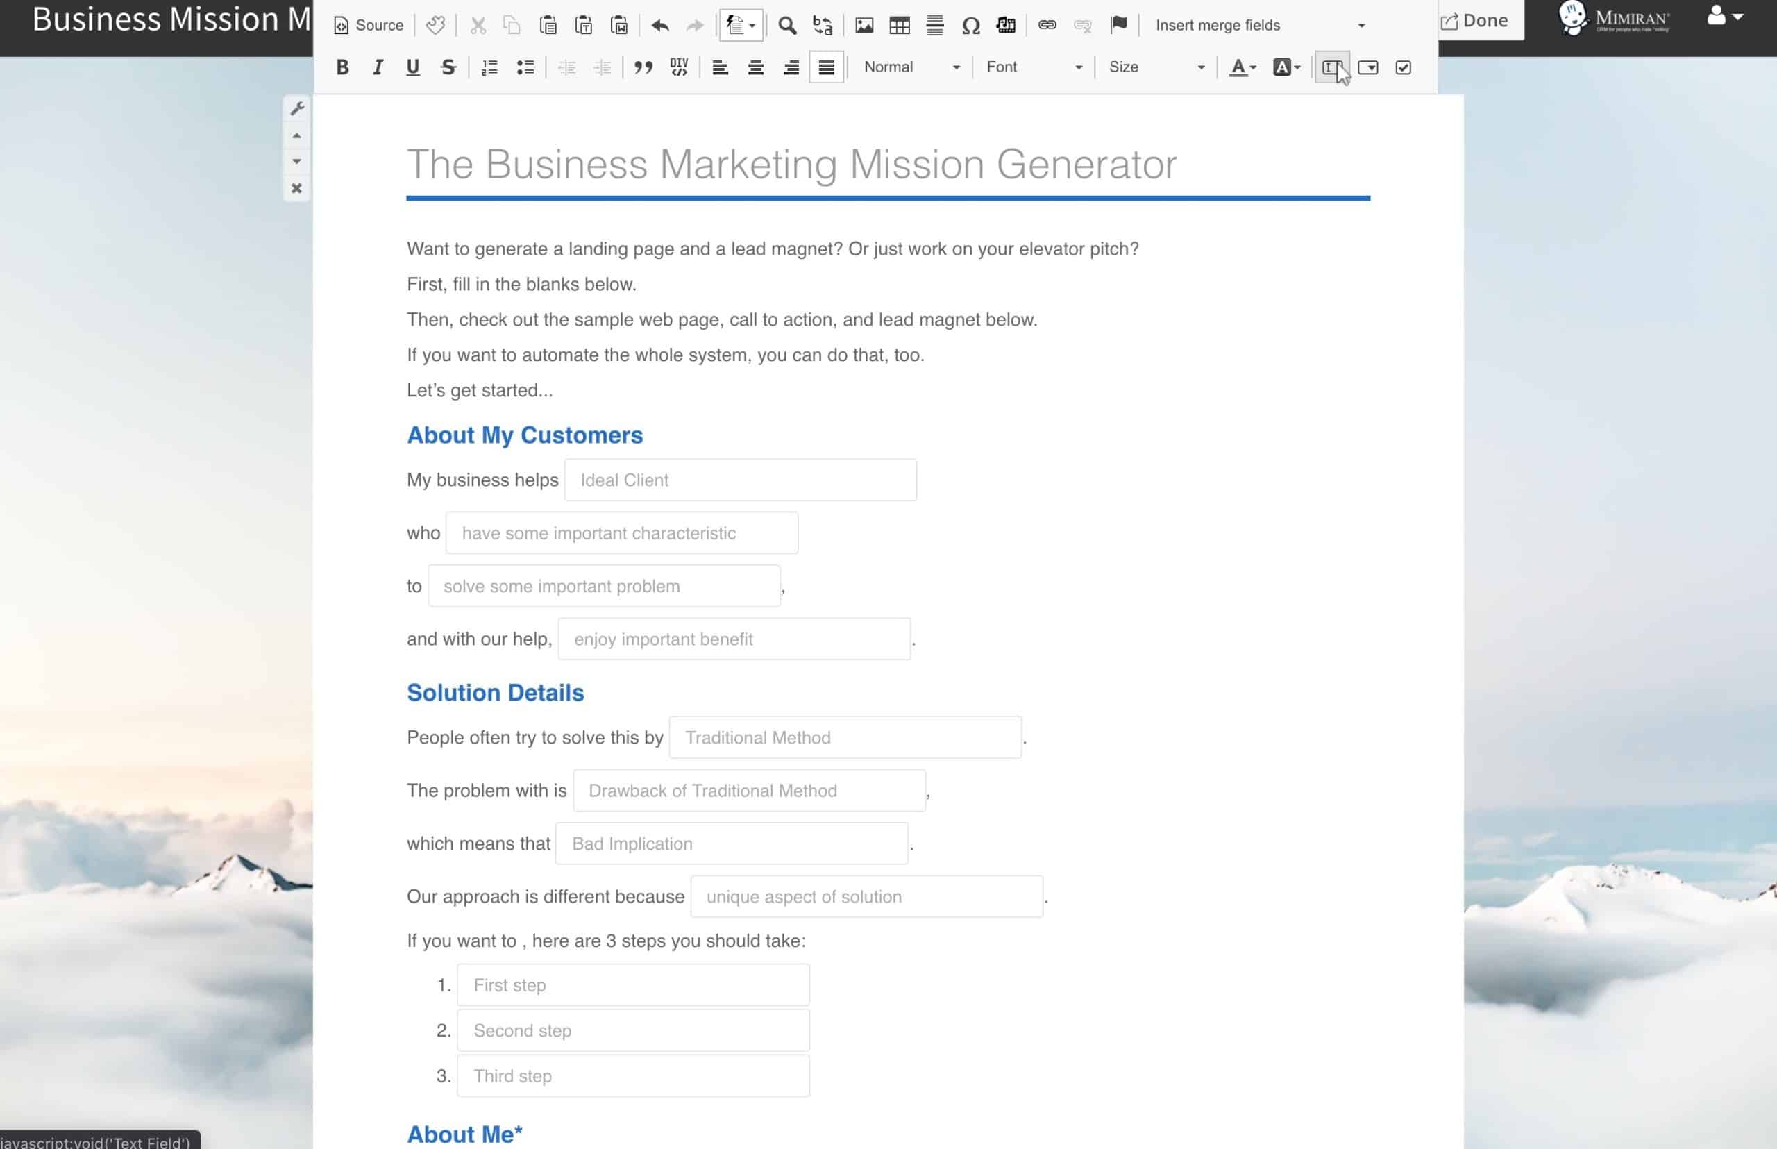Open the Find magnifier tool
This screenshot has width=1777, height=1149.
[787, 26]
